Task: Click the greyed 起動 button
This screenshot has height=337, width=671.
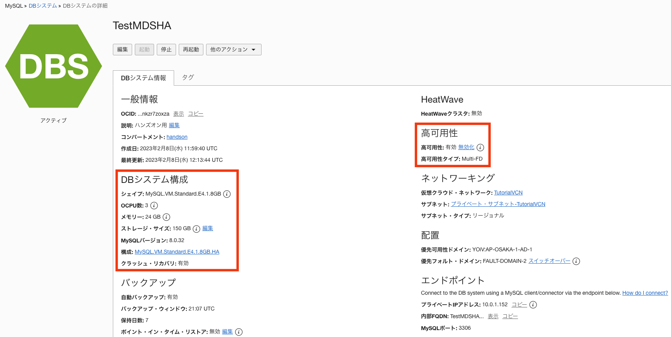Action: point(144,50)
